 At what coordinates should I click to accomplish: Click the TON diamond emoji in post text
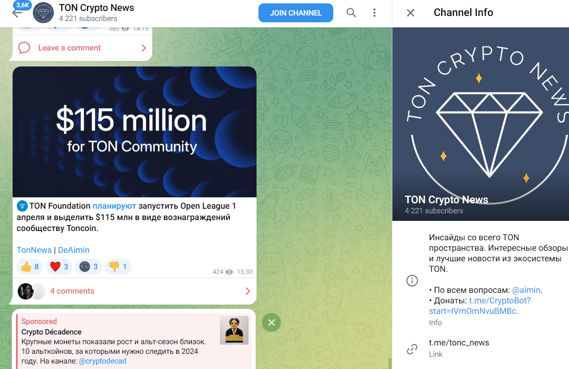(22, 207)
